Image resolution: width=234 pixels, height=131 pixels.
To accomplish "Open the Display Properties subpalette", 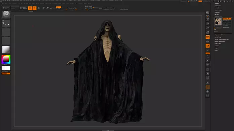I will (220, 42).
